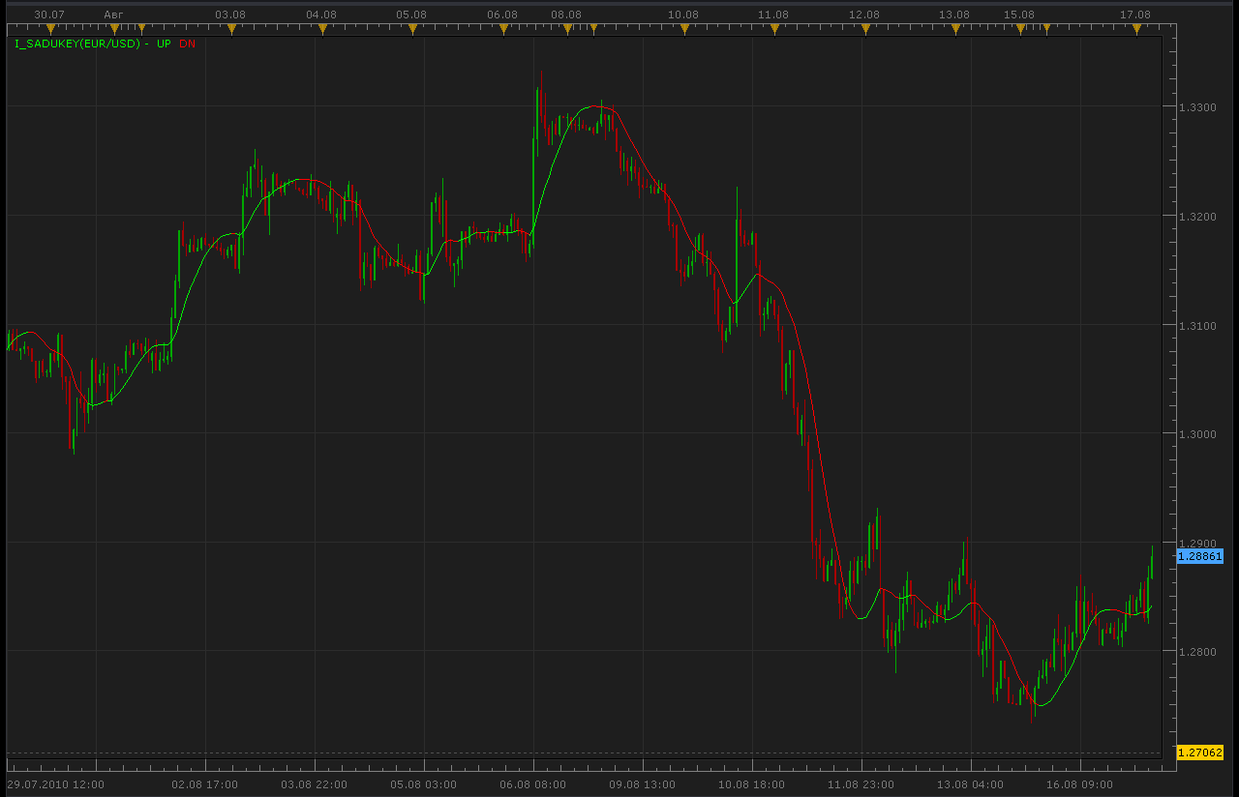Click the blue current price tag 1.28861
This screenshot has height=797, width=1239.
[x=1200, y=556]
